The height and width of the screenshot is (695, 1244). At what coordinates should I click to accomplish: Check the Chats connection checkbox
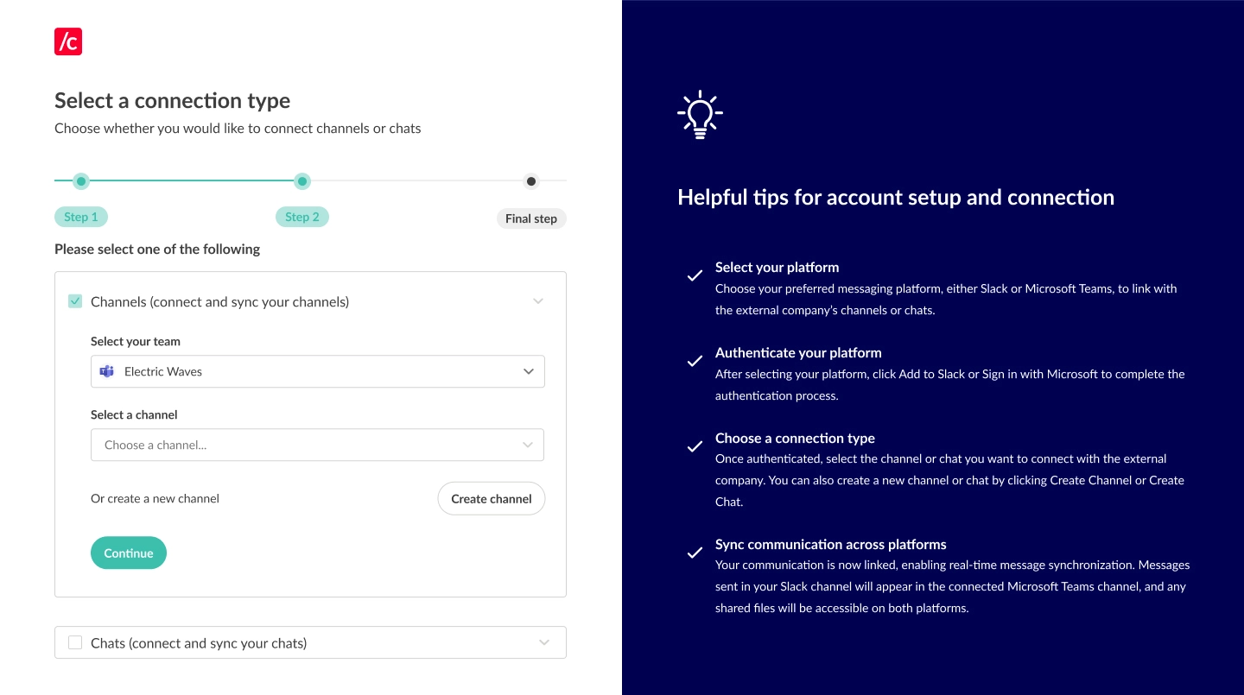click(x=75, y=642)
